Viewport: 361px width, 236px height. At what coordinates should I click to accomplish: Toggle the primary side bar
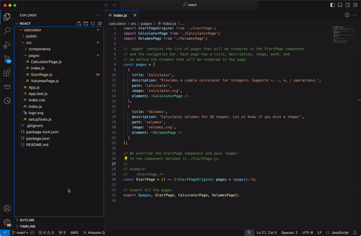[333, 5]
